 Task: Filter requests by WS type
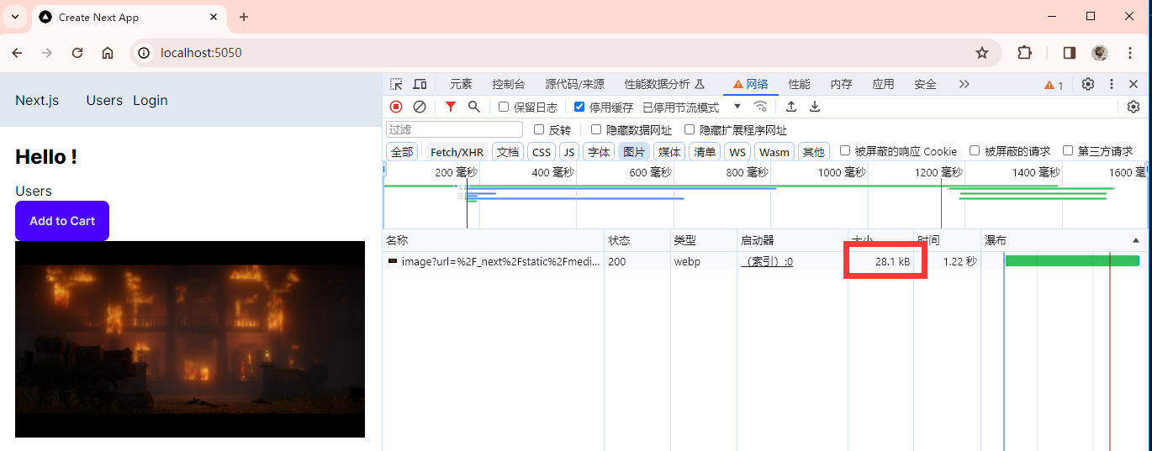tap(737, 152)
